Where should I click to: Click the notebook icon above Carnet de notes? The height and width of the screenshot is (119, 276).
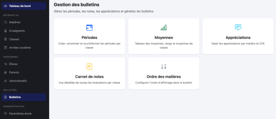tap(89, 66)
